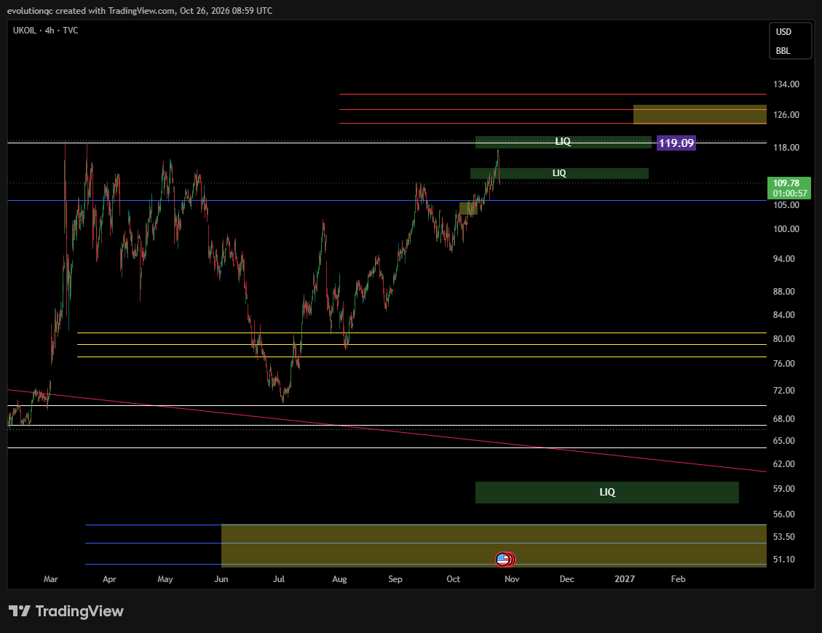The width and height of the screenshot is (822, 633).
Task: Select the purple 119.09 price label
Action: pos(676,143)
